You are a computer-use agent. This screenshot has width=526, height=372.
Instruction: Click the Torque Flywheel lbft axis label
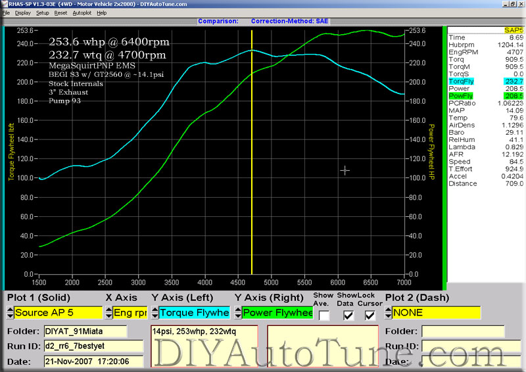coord(11,152)
